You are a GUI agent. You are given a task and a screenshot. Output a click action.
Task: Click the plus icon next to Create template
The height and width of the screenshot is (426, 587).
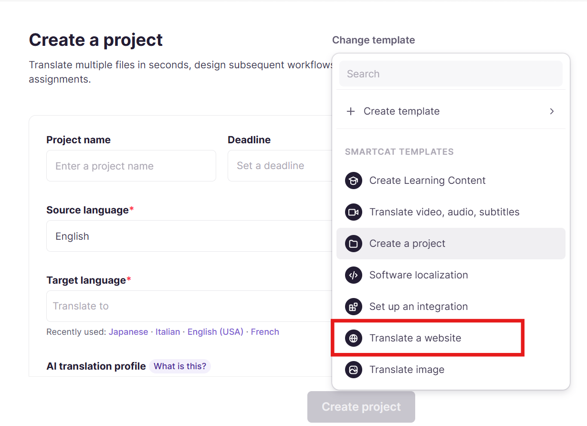coord(351,111)
